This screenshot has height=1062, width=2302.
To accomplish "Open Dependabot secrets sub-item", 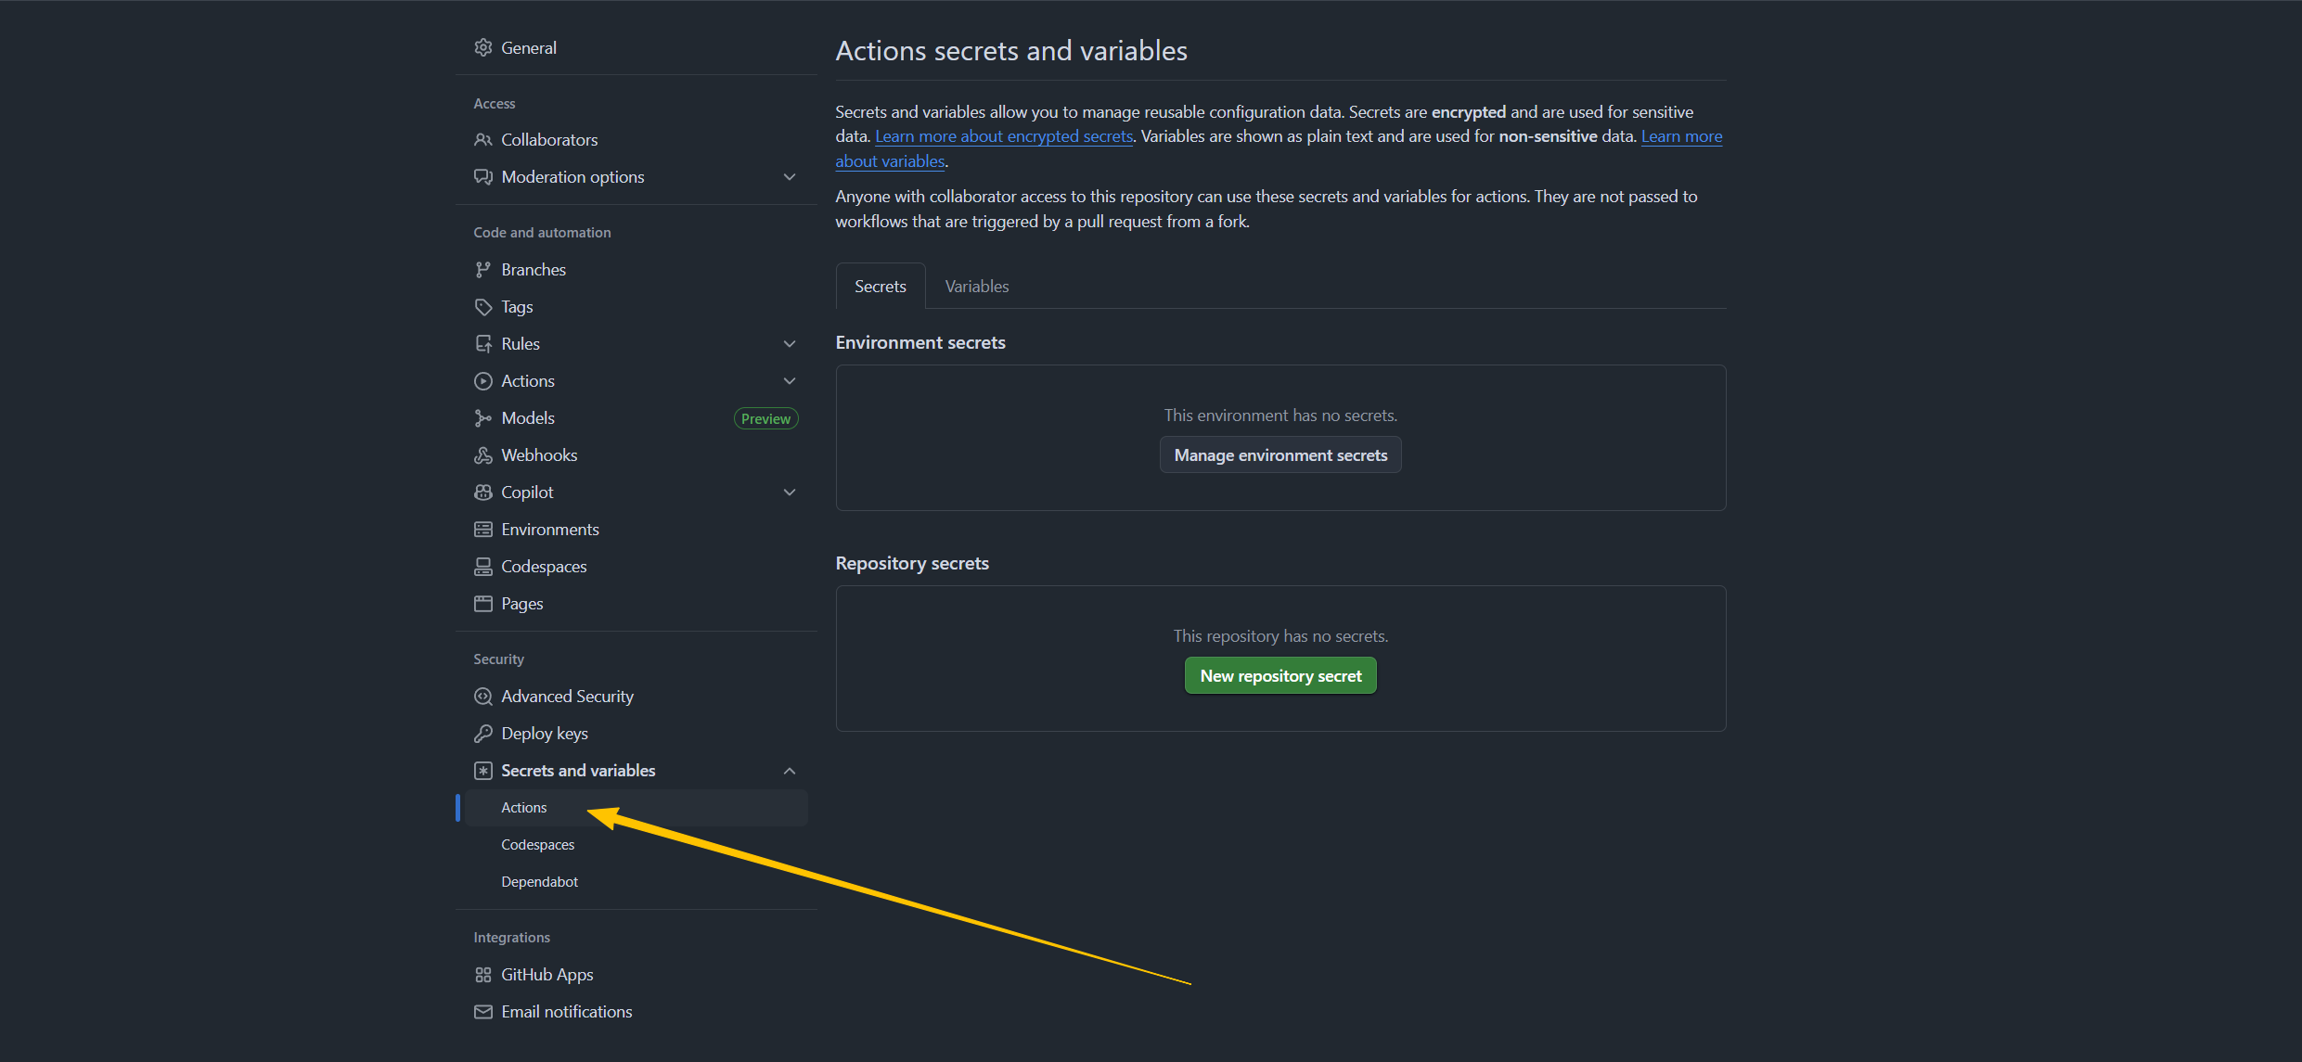I will click(539, 882).
